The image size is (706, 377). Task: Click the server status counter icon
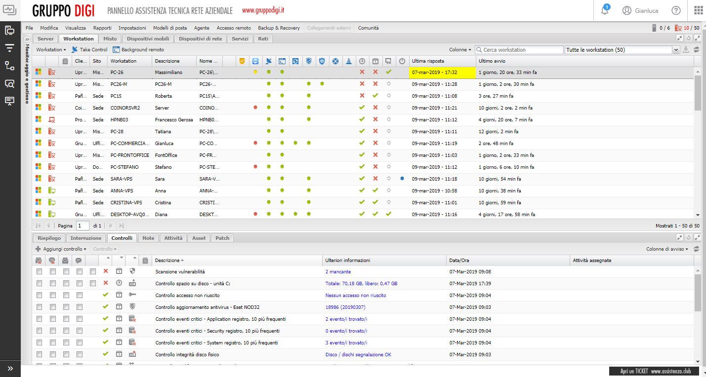[x=655, y=28]
